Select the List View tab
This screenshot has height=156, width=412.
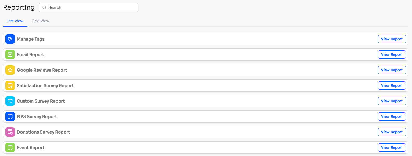point(15,21)
